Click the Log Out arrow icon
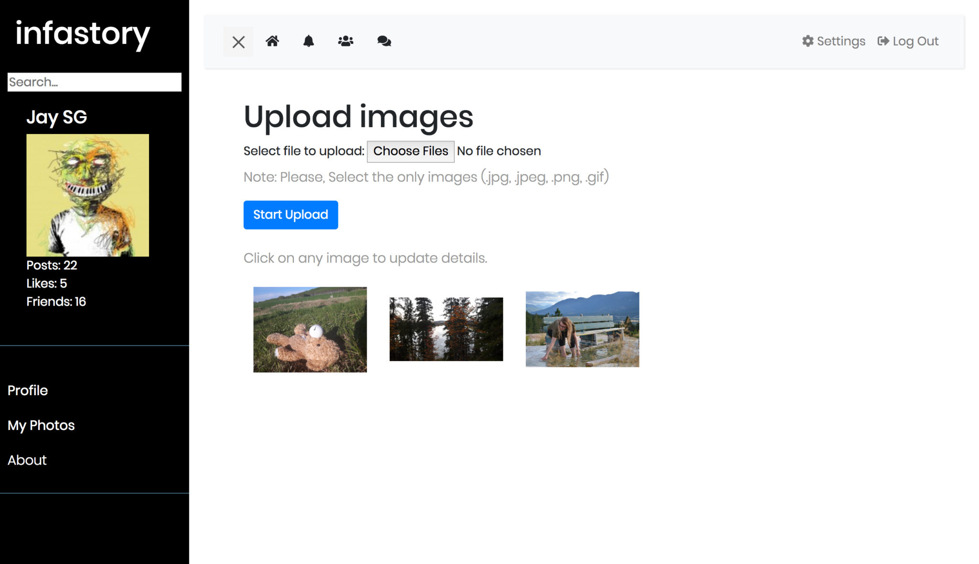This screenshot has height=564, width=979. [x=883, y=41]
